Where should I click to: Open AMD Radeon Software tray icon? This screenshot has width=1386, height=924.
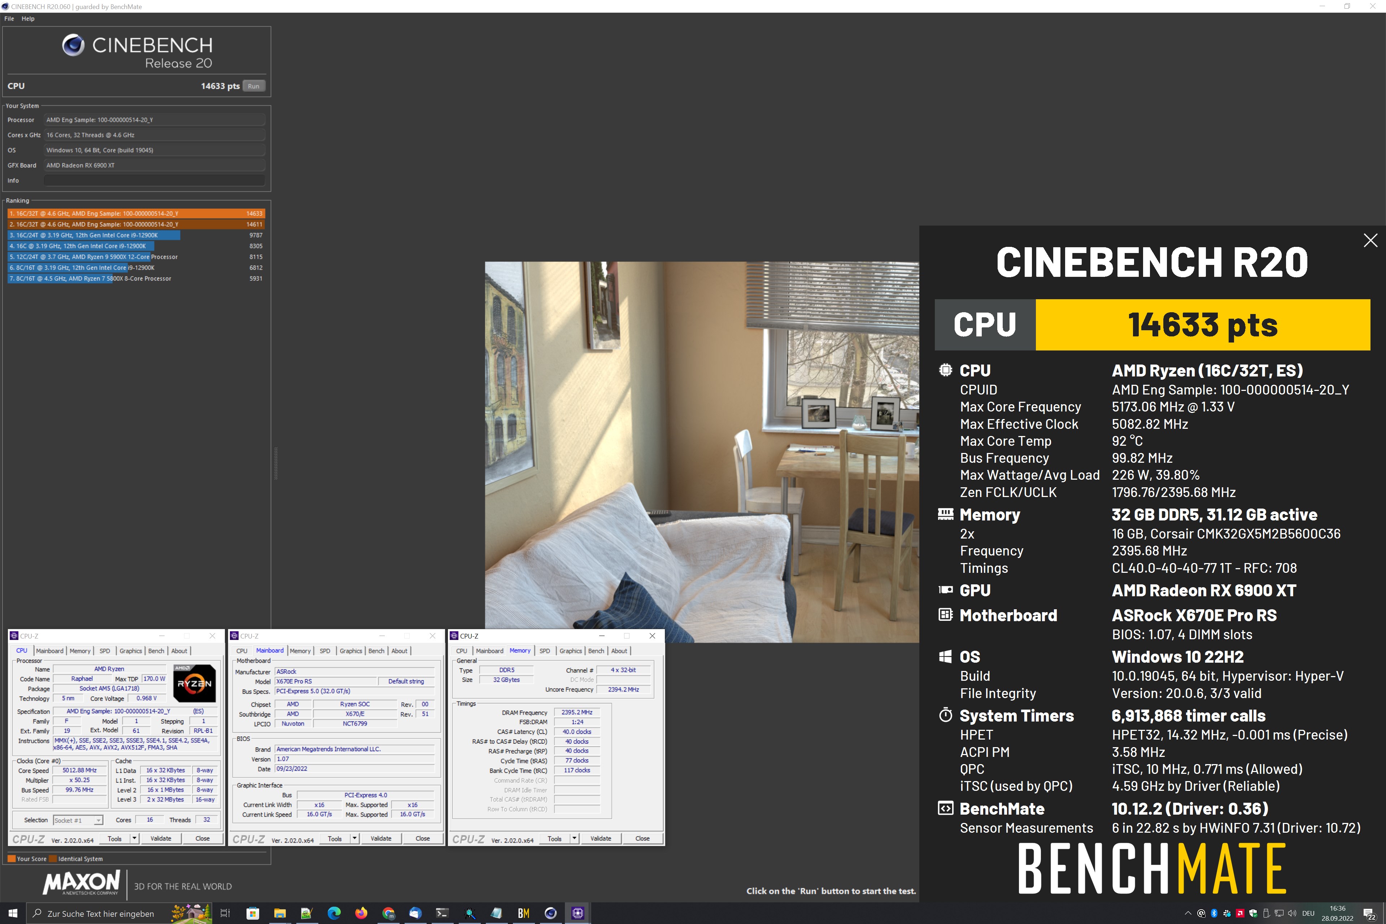(x=1240, y=914)
